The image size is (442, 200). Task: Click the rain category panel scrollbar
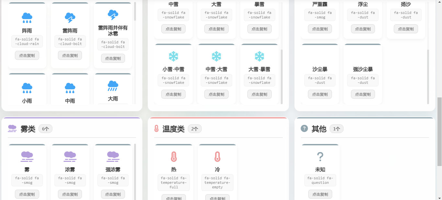135,11
